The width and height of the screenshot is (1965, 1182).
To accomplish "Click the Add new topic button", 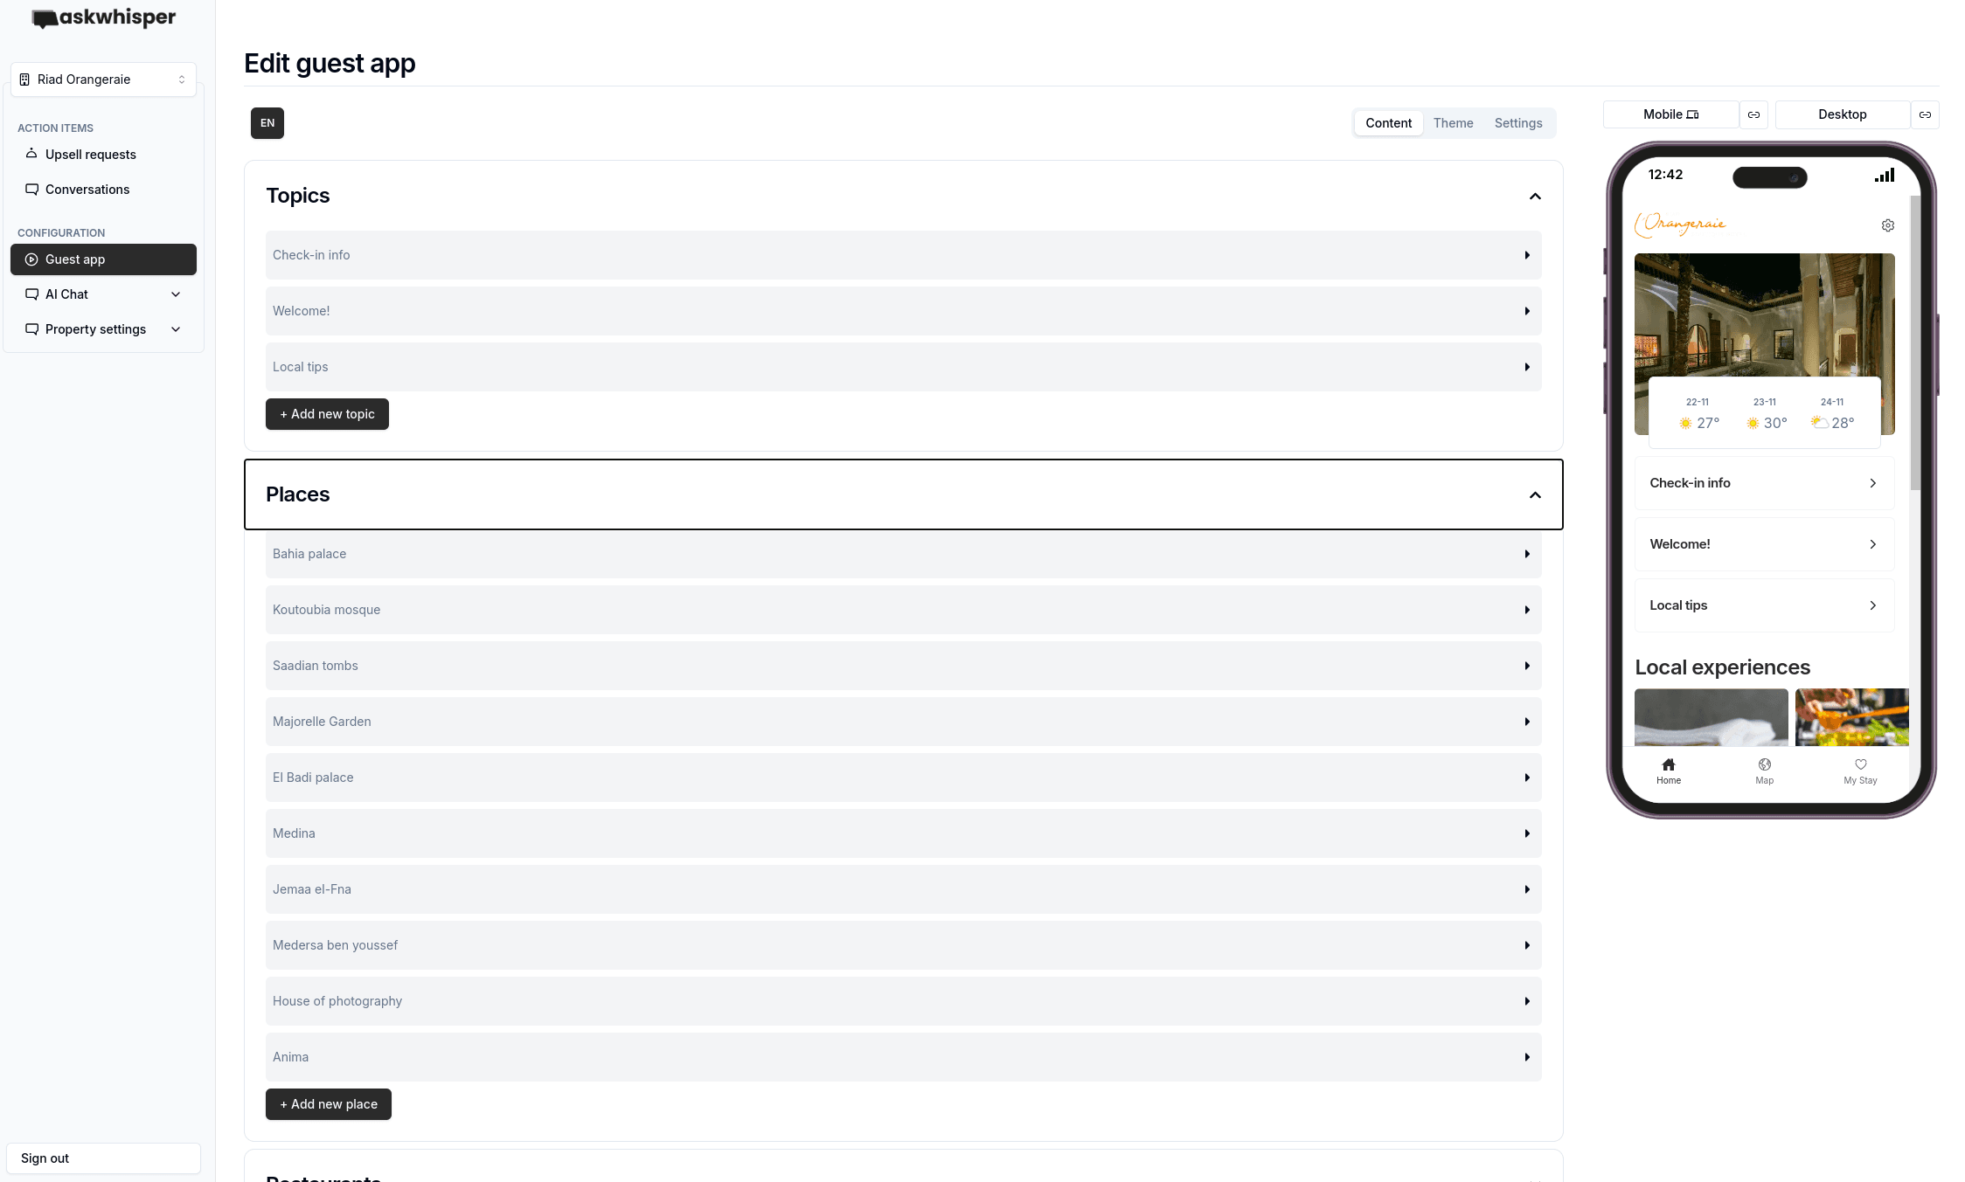I will [x=327, y=414].
